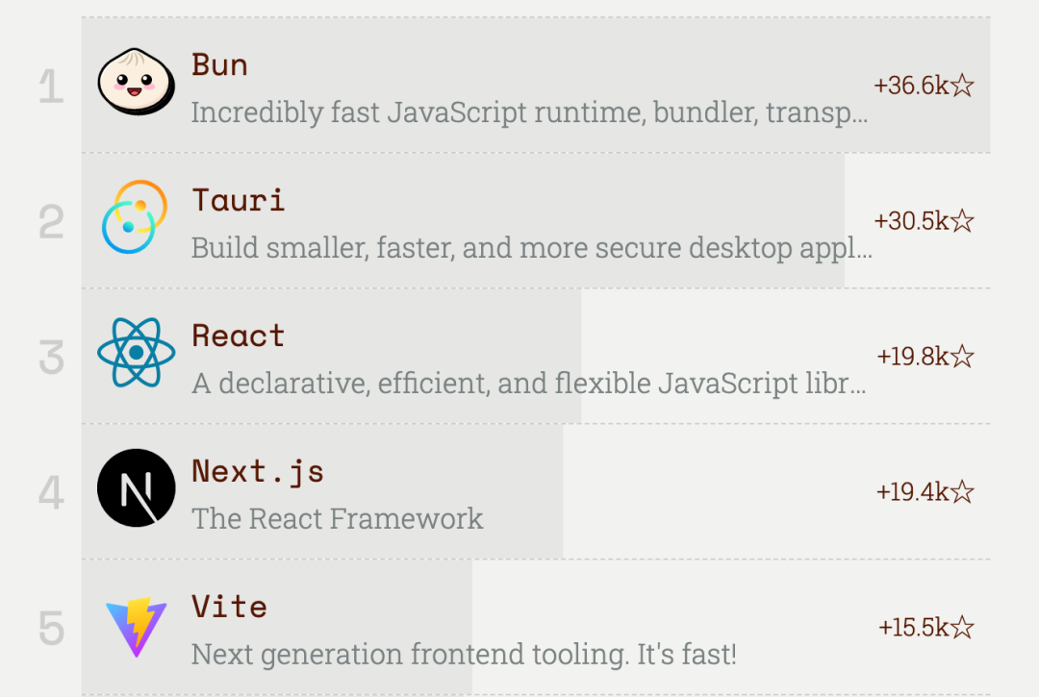This screenshot has height=697, width=1039.
Task: Click React's +19.8k star count
Action: pos(925,358)
